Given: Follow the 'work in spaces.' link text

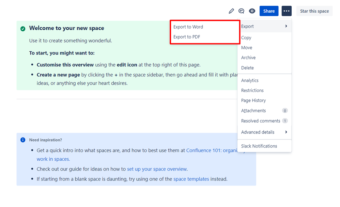Looking at the screenshot, I should click(53, 159).
